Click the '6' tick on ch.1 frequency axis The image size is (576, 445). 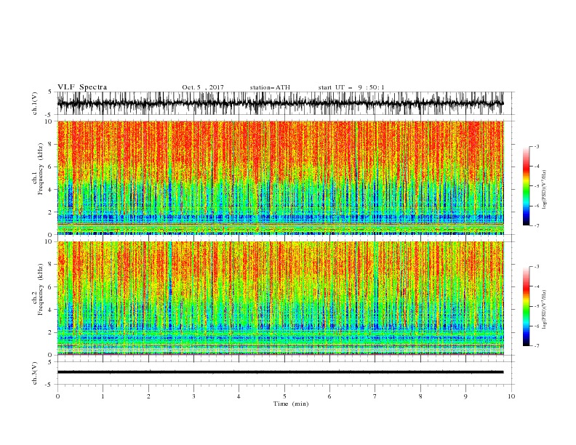[51, 167]
